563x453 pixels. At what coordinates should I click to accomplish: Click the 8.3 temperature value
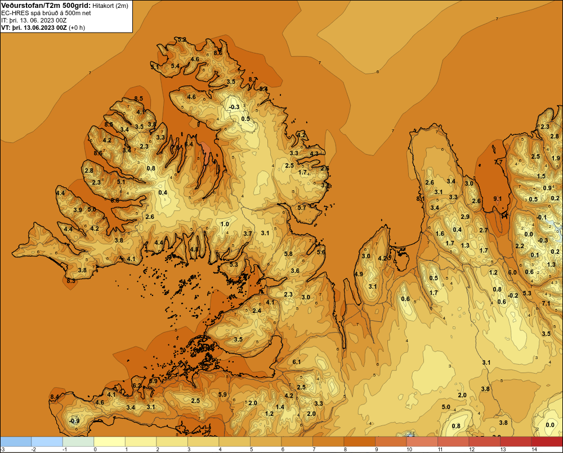(x=71, y=281)
